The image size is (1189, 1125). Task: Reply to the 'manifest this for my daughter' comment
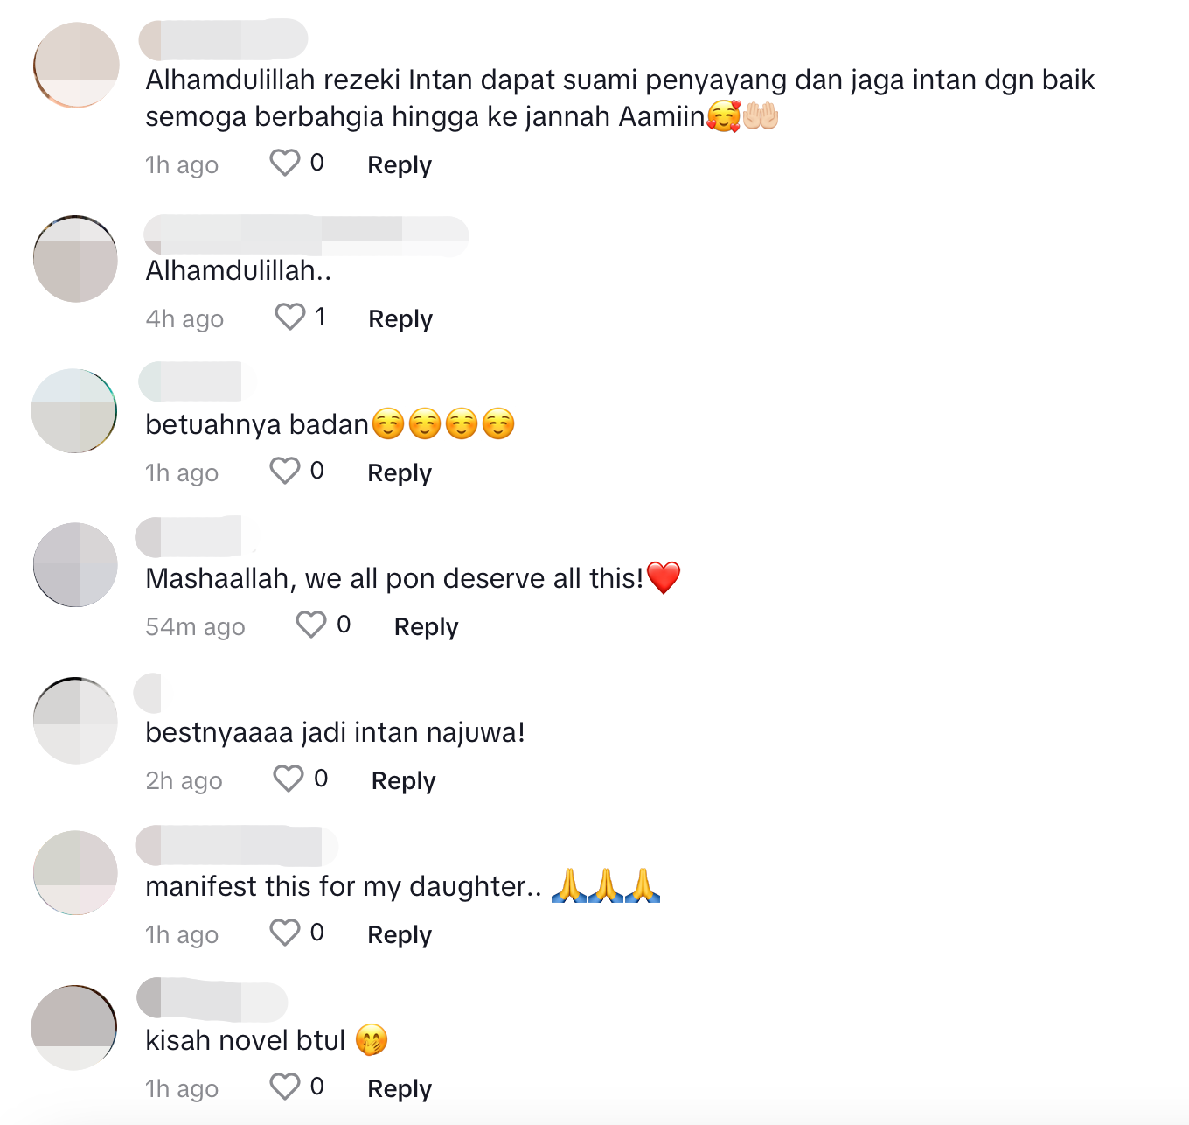click(x=400, y=934)
